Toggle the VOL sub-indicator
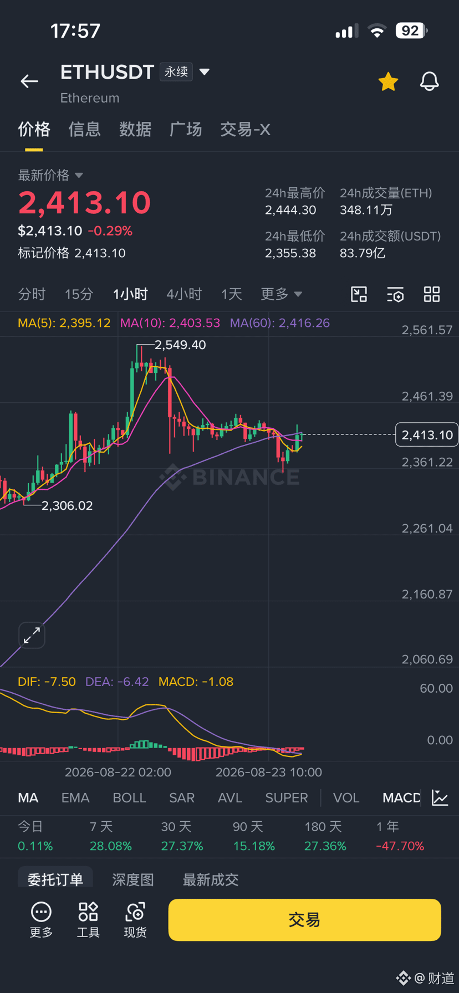This screenshot has width=459, height=993. click(x=346, y=798)
